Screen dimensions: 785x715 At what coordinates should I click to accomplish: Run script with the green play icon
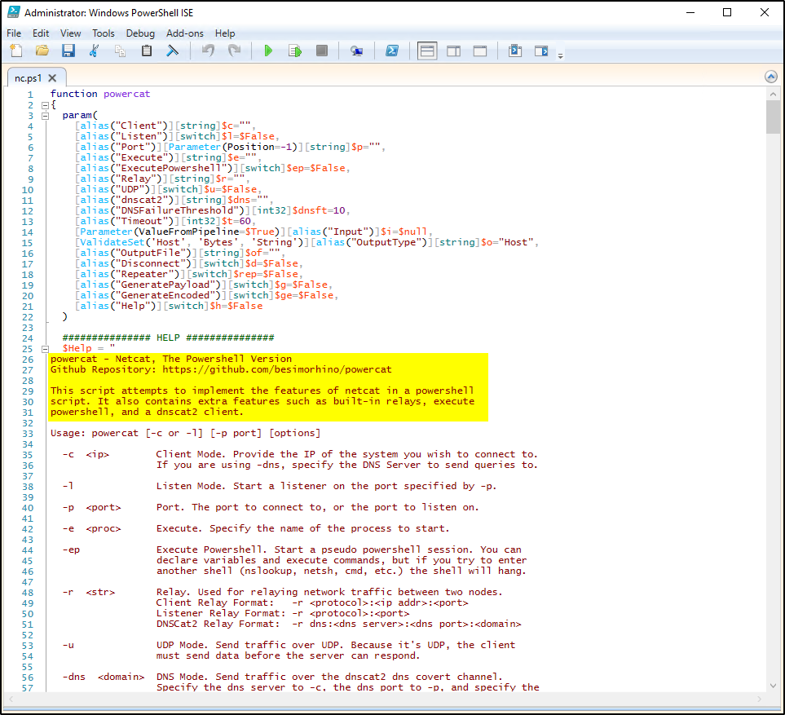click(x=268, y=51)
